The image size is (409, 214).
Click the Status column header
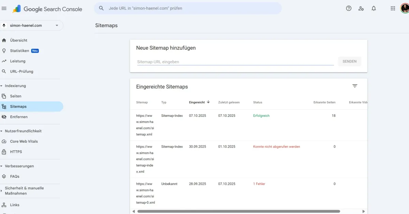[x=258, y=102]
